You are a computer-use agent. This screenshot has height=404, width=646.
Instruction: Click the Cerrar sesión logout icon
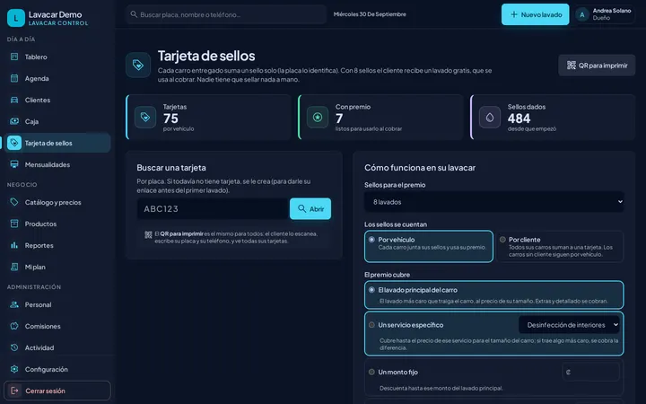point(14,391)
